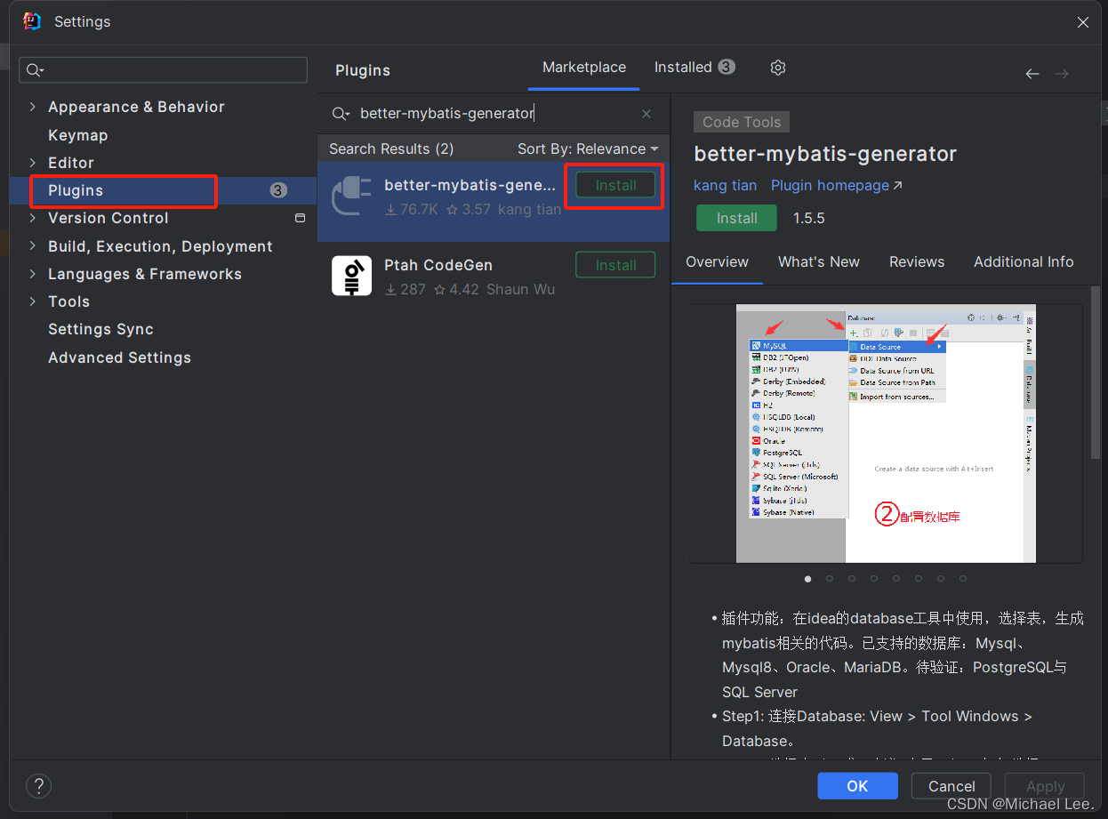Click the Plugins update count badge

tap(278, 190)
